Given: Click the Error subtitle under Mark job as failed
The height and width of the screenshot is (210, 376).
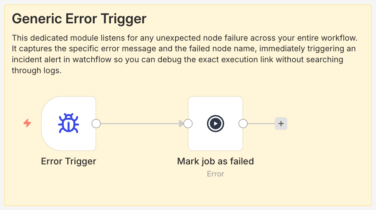Looking at the screenshot, I should pyautogui.click(x=215, y=174).
